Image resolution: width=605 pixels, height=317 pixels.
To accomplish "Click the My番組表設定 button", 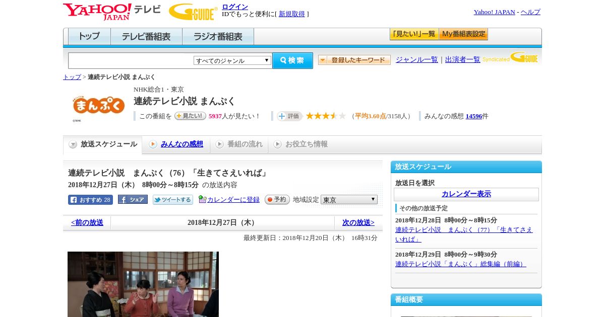I will click(x=463, y=34).
